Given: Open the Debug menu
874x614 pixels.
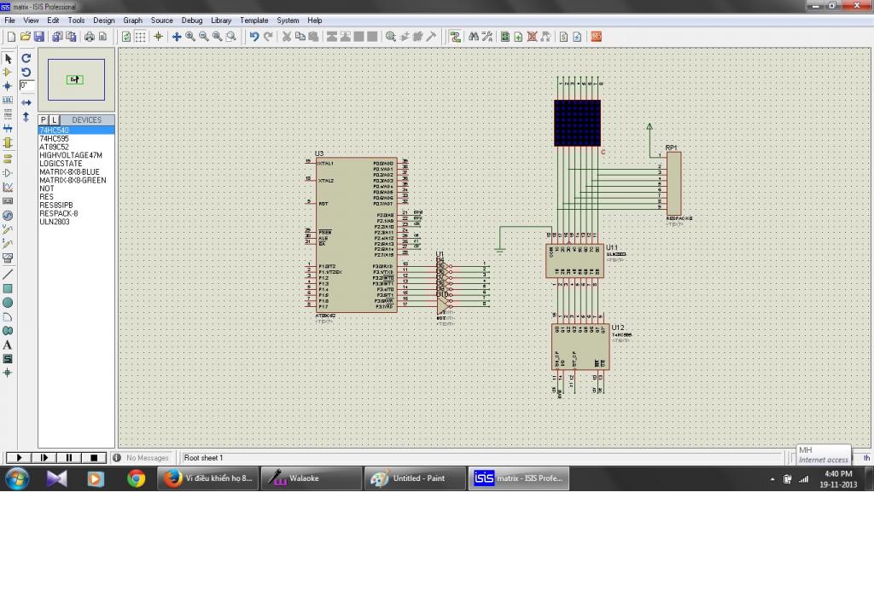Looking at the screenshot, I should 191,20.
